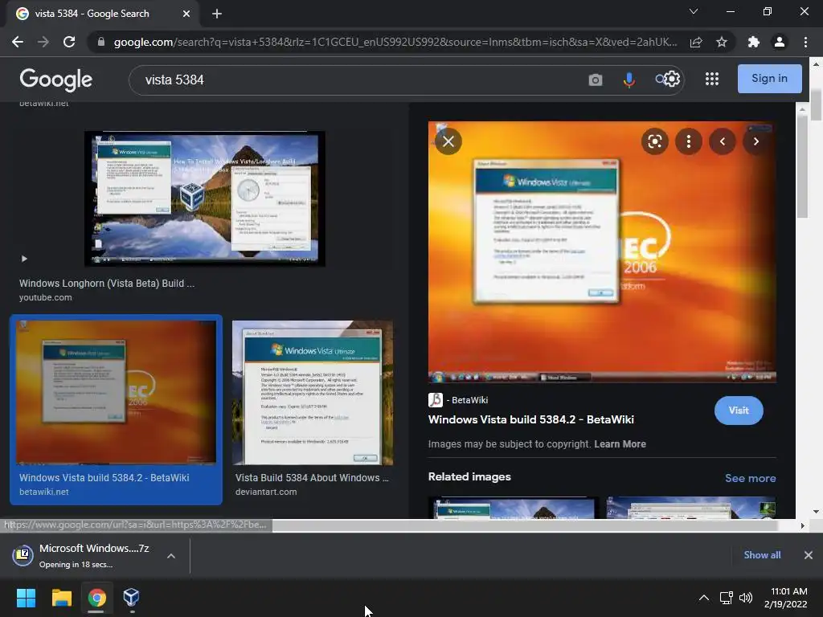
Task: Open the Windows Vista build 5384.2 - BetaWiki title
Action: 530,419
